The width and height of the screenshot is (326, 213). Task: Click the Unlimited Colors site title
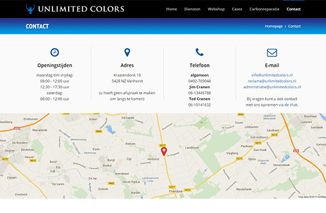[81, 9]
